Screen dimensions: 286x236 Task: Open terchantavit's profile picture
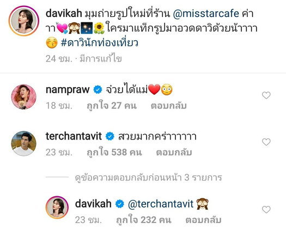point(24,143)
